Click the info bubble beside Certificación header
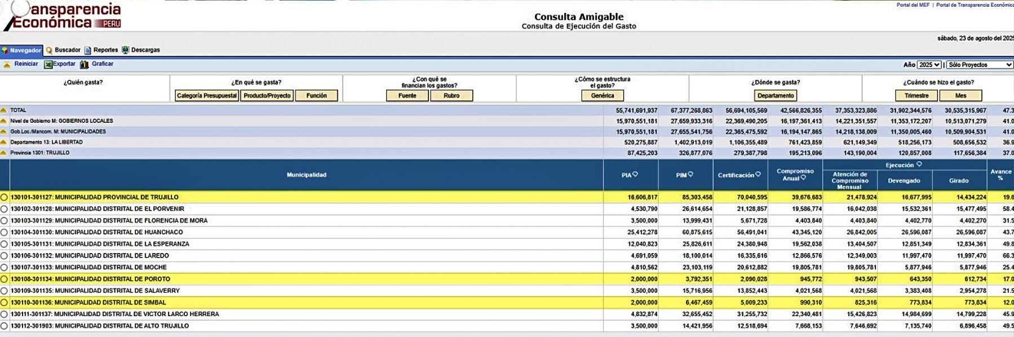The image size is (1014, 337). [x=758, y=175]
